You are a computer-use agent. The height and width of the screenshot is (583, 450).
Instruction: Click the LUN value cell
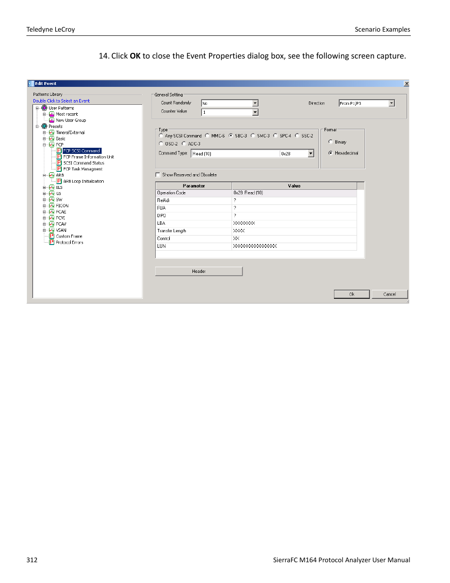point(294,246)
